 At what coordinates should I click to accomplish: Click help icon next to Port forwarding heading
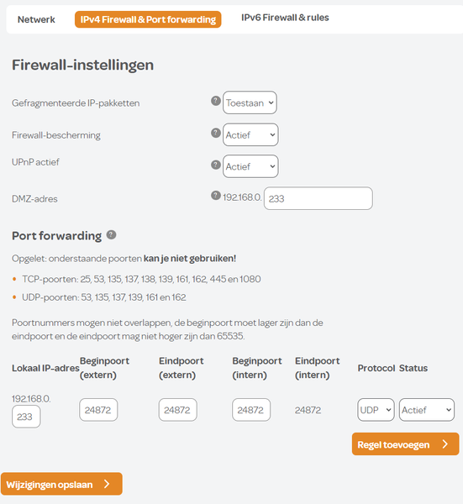click(x=111, y=234)
